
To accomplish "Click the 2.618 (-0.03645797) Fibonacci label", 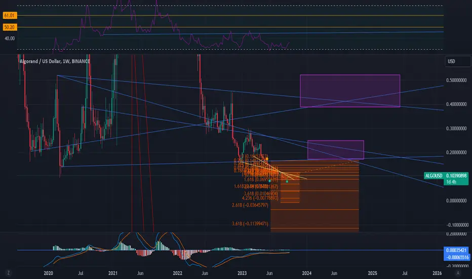I will (x=250, y=205).
